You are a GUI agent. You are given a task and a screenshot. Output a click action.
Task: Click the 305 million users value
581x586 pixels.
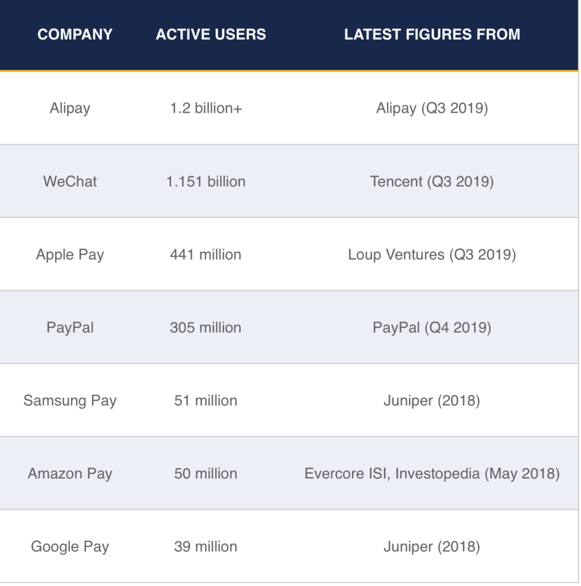(206, 328)
